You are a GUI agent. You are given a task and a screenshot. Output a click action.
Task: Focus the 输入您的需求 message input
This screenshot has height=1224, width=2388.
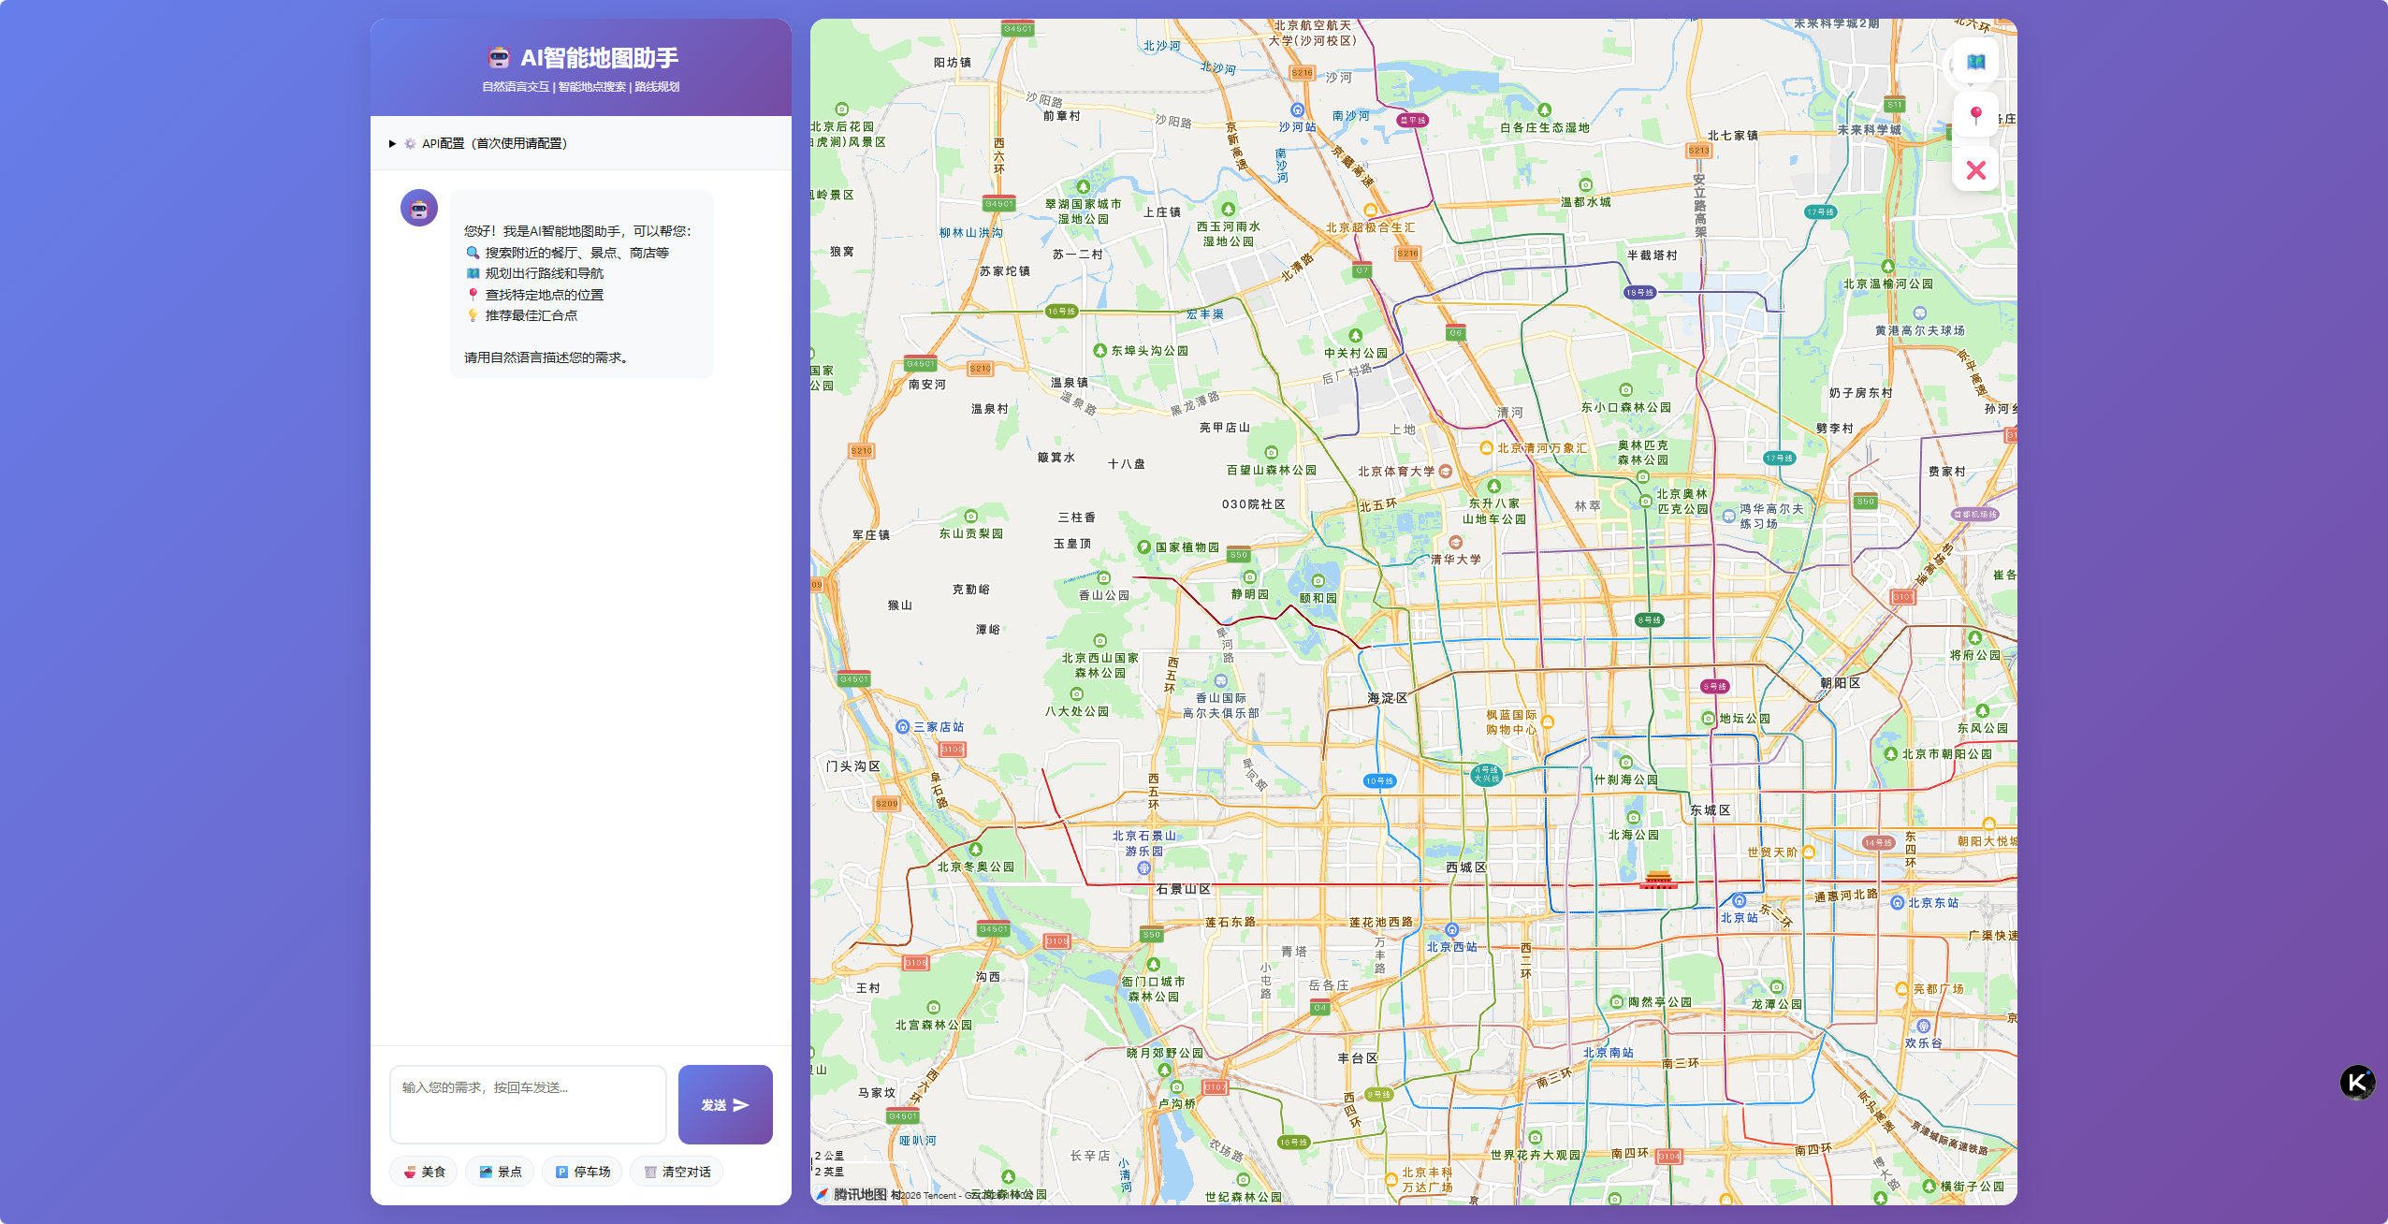[528, 1104]
